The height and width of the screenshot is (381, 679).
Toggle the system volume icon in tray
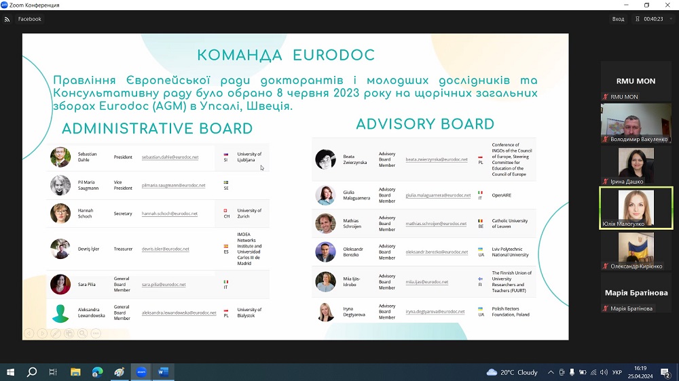point(603,372)
